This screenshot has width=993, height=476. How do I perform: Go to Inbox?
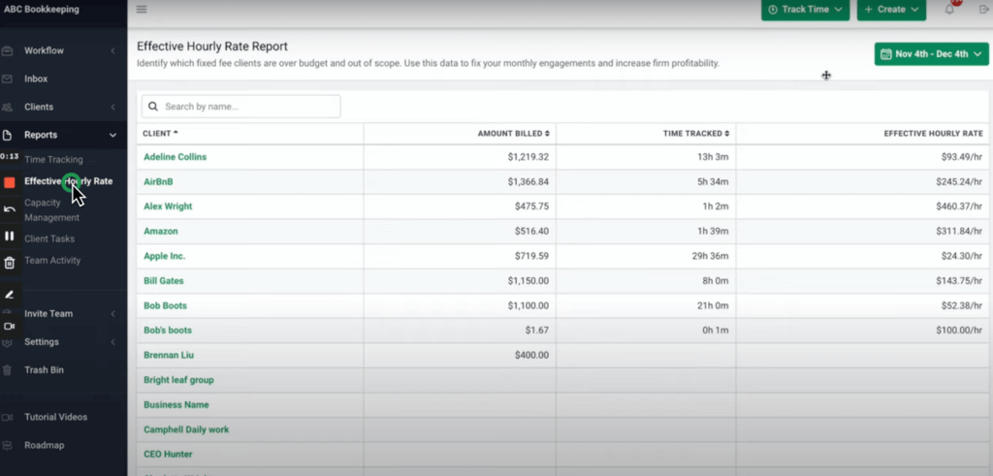(x=36, y=79)
